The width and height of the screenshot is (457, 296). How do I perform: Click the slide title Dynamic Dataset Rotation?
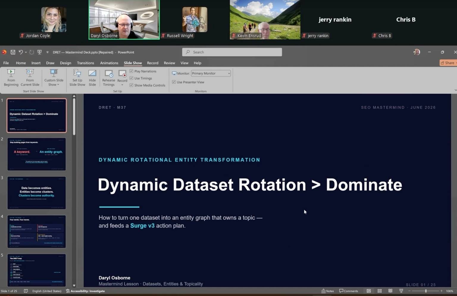coord(250,185)
